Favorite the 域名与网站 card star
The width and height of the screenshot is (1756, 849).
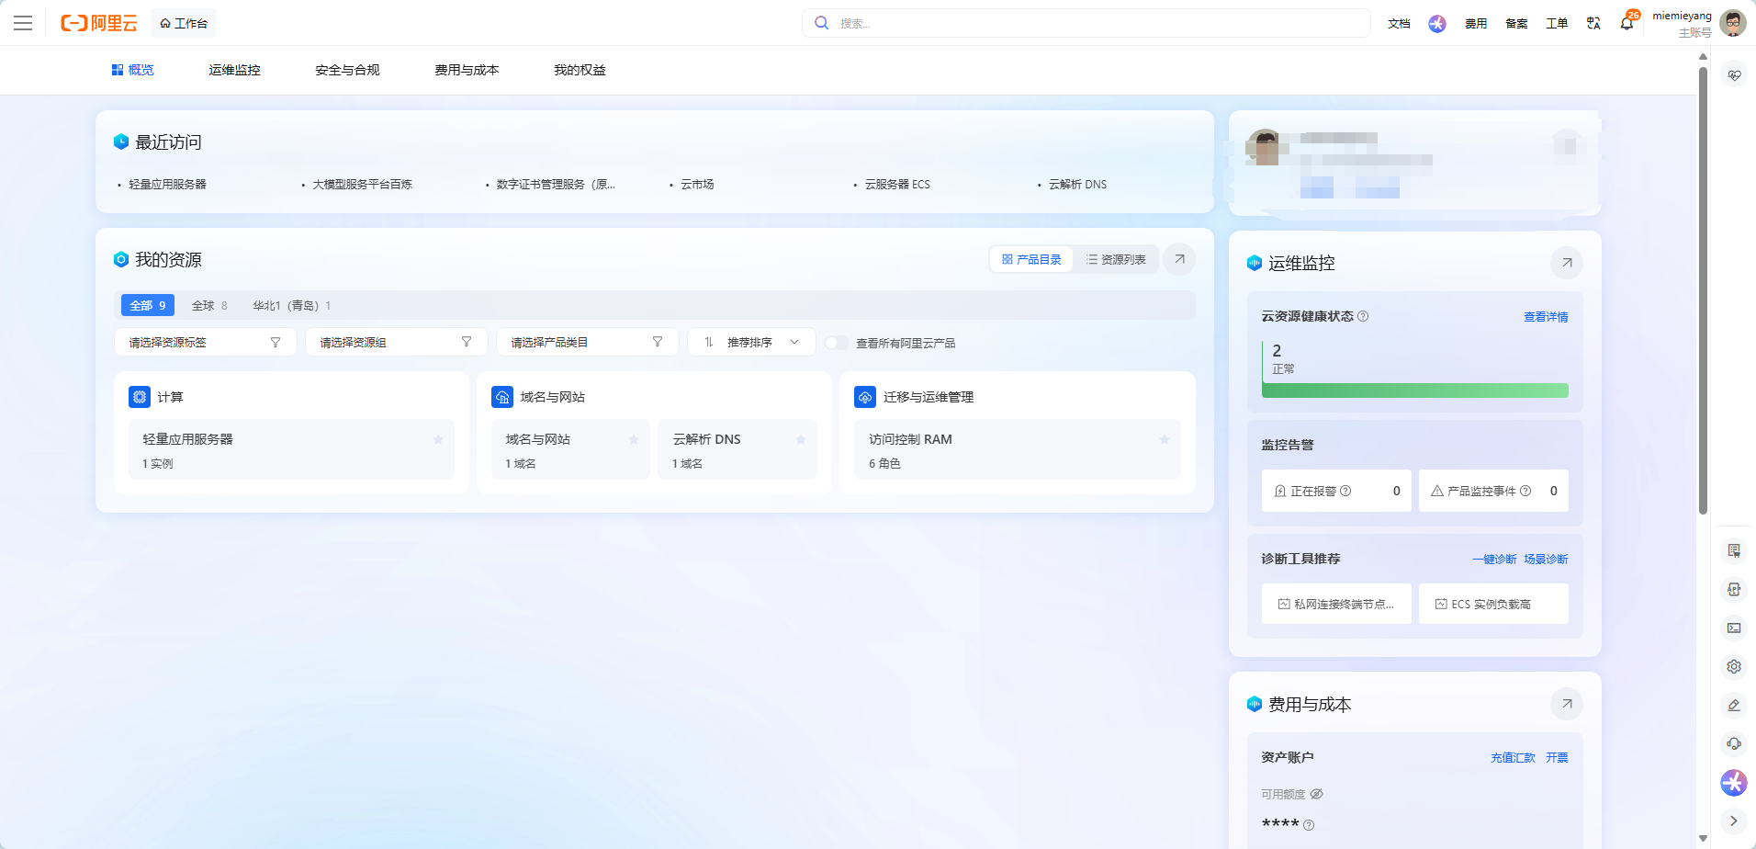(x=633, y=439)
